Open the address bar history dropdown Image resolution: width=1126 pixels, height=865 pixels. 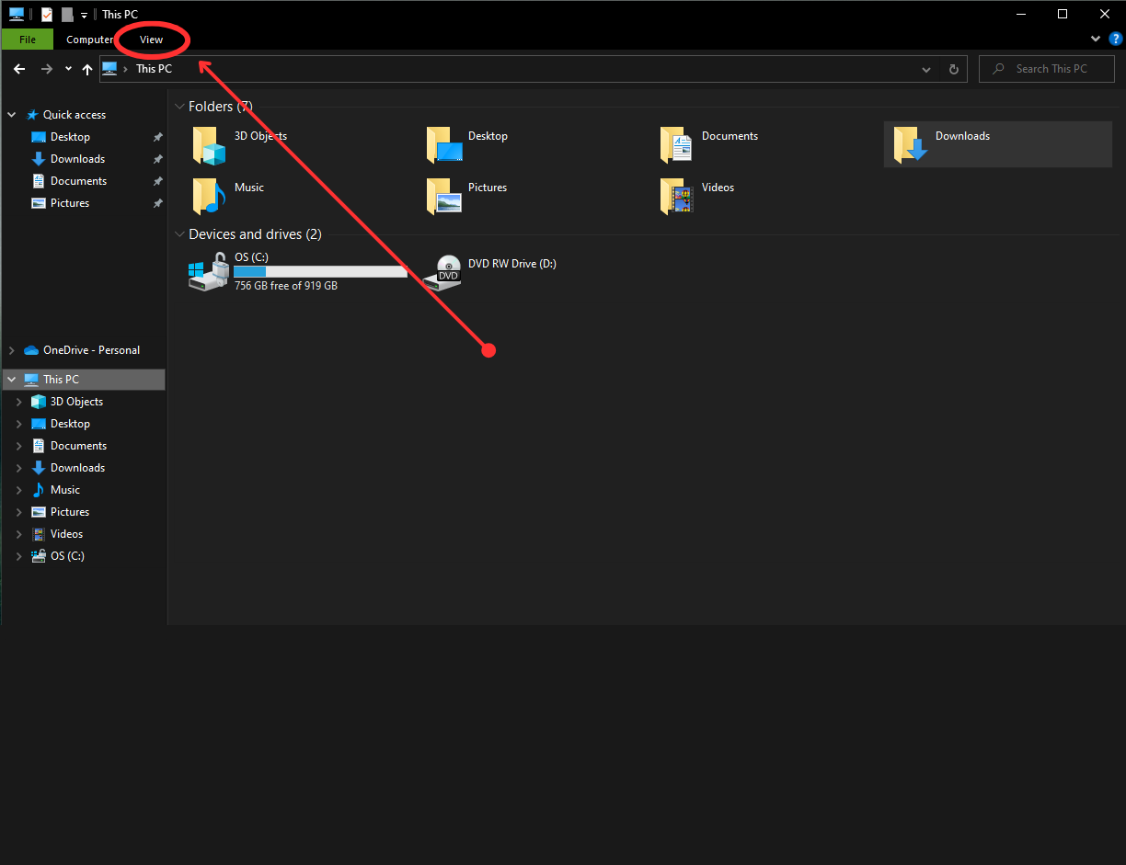(x=927, y=69)
